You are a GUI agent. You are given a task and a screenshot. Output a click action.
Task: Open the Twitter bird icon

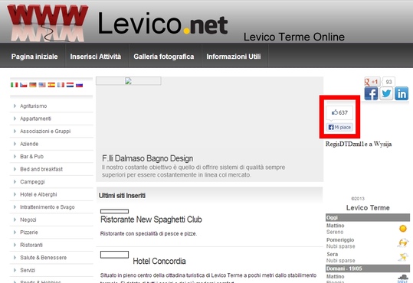tap(386, 93)
